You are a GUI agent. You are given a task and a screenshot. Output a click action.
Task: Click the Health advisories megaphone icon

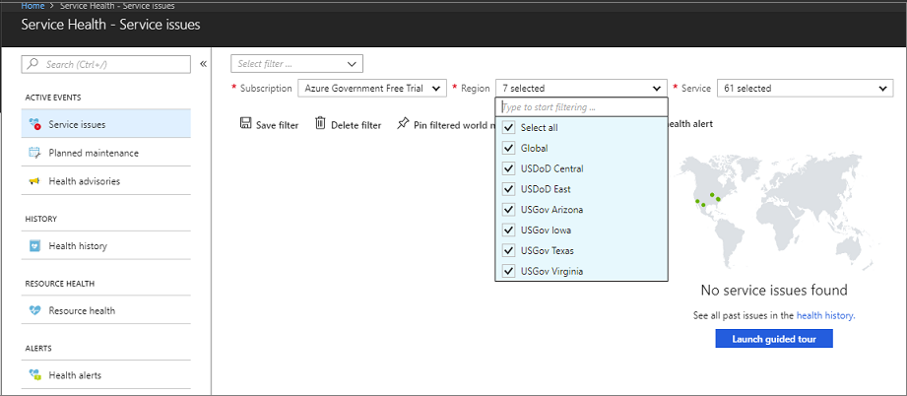[35, 181]
